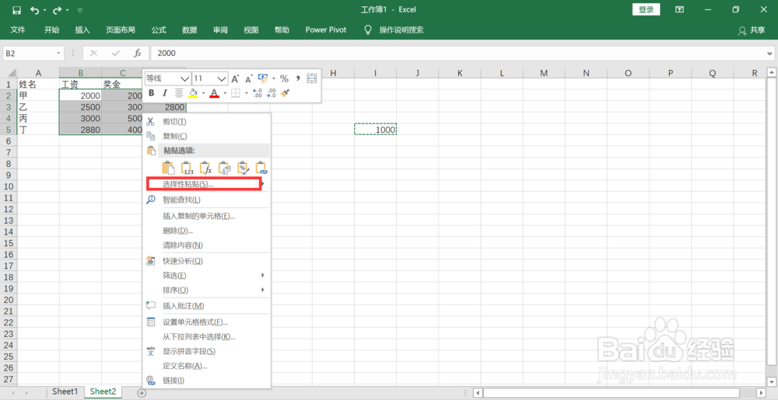Open the font size 11 dropdown
Viewport: 778px width, 400px height.
[x=222, y=78]
